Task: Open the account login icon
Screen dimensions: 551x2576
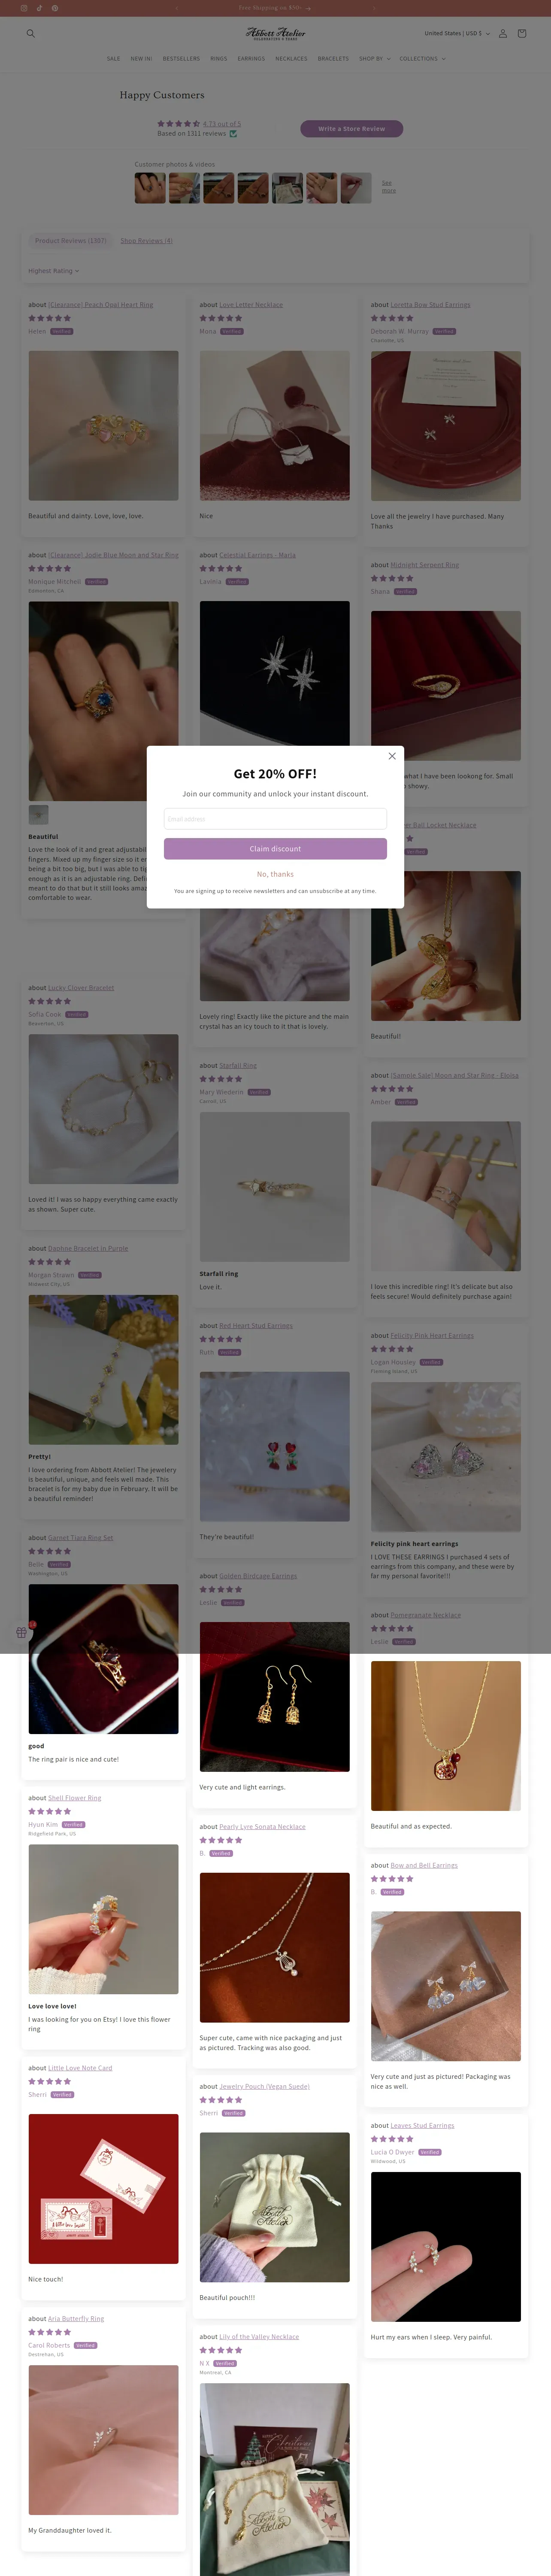Action: coord(502,33)
